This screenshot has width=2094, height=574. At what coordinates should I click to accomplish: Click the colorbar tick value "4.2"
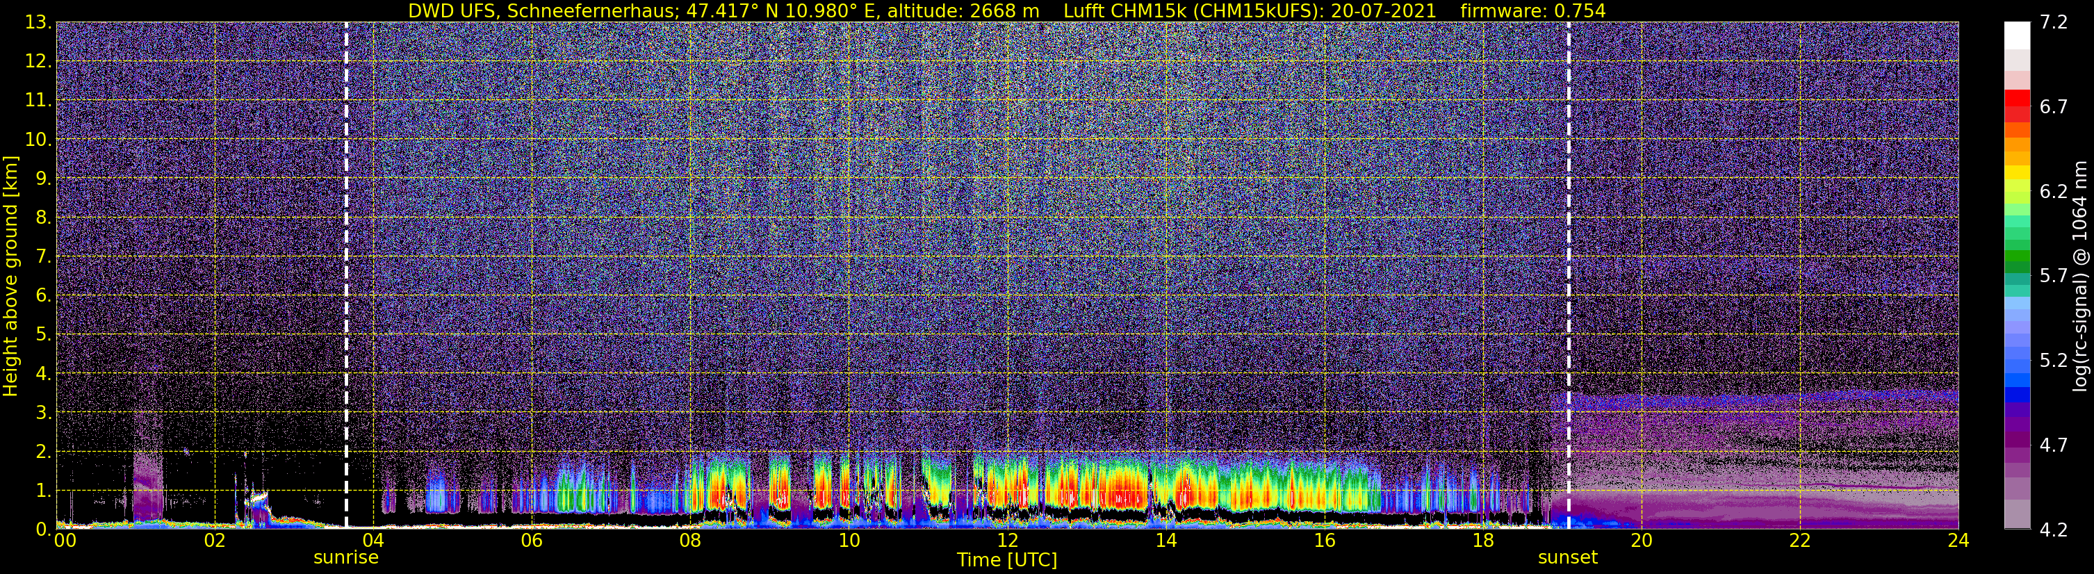pyautogui.click(x=2054, y=530)
